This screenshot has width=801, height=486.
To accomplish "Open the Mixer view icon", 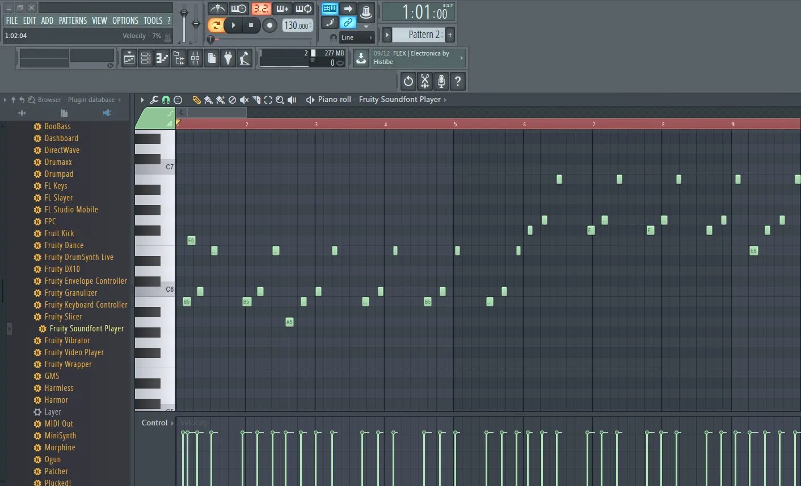I will coord(195,58).
